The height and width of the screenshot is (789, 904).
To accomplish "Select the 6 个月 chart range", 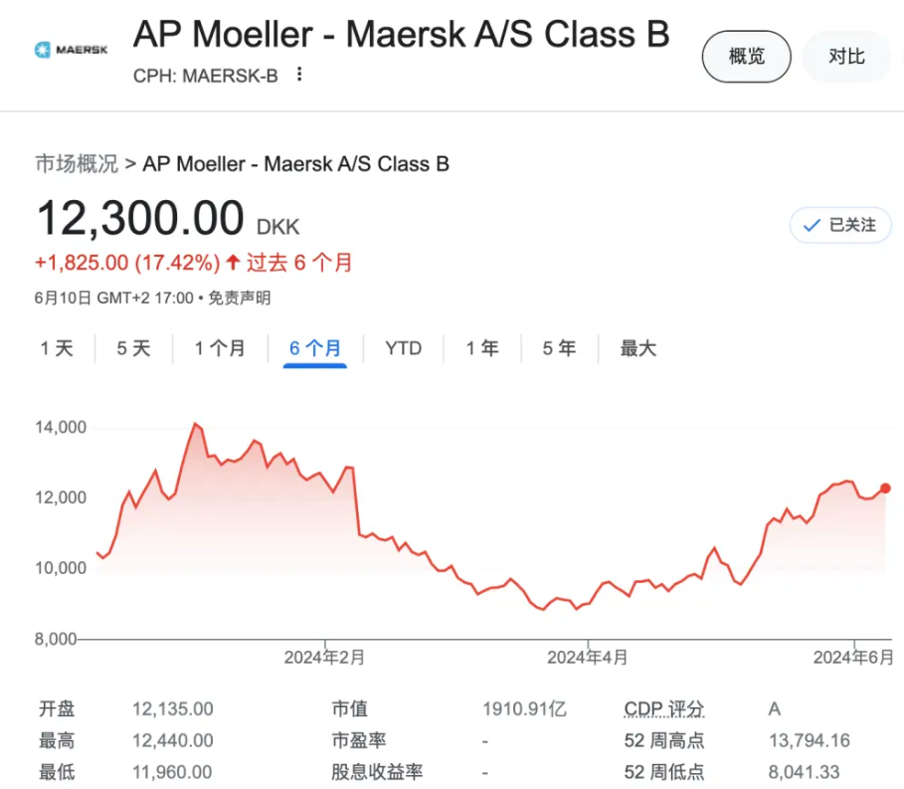I will click(x=315, y=348).
